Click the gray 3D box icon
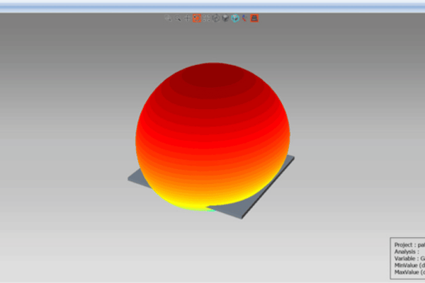Viewport: 425px width, 283px height. click(x=225, y=18)
